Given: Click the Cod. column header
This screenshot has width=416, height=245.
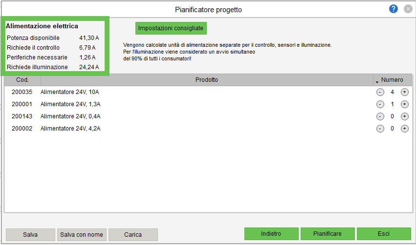Looking at the screenshot, I should point(22,80).
